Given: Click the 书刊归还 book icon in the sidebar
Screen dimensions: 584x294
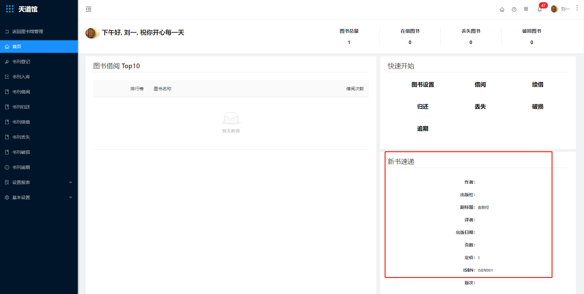Looking at the screenshot, I should tap(7, 107).
